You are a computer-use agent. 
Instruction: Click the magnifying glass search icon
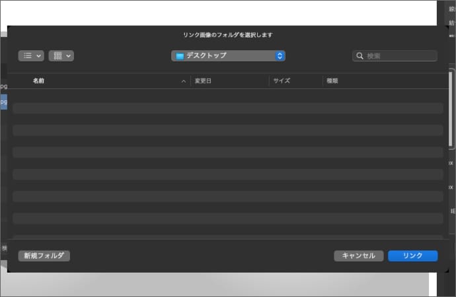pyautogui.click(x=360, y=56)
